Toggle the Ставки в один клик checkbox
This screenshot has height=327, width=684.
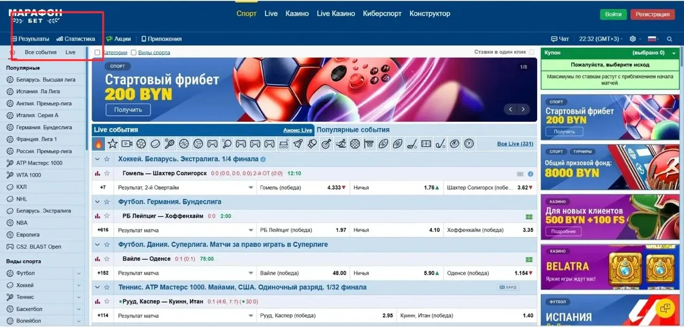(531, 52)
